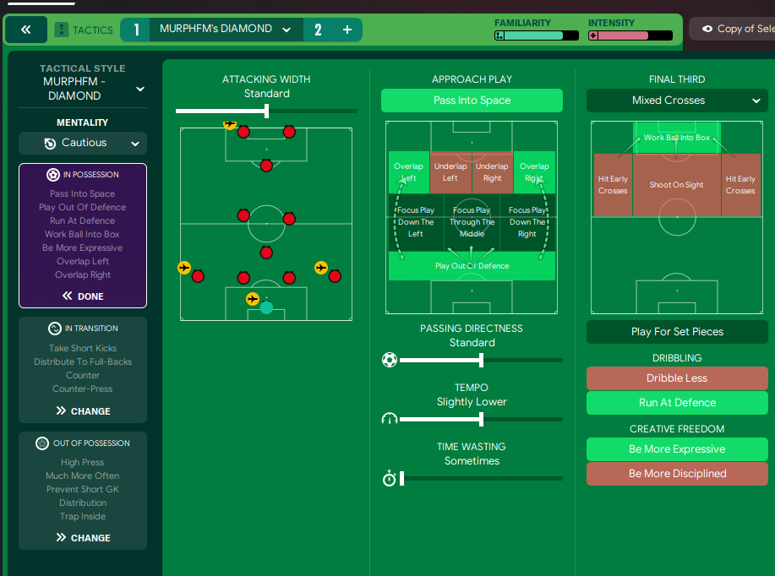Click the In Possession football icon
The height and width of the screenshot is (576, 775).
[53, 174]
